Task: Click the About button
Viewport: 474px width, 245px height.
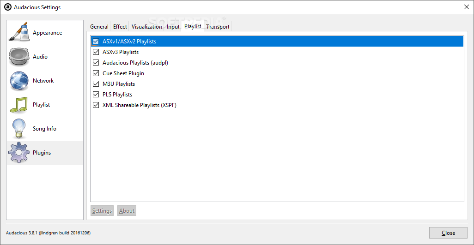Action: point(127,210)
